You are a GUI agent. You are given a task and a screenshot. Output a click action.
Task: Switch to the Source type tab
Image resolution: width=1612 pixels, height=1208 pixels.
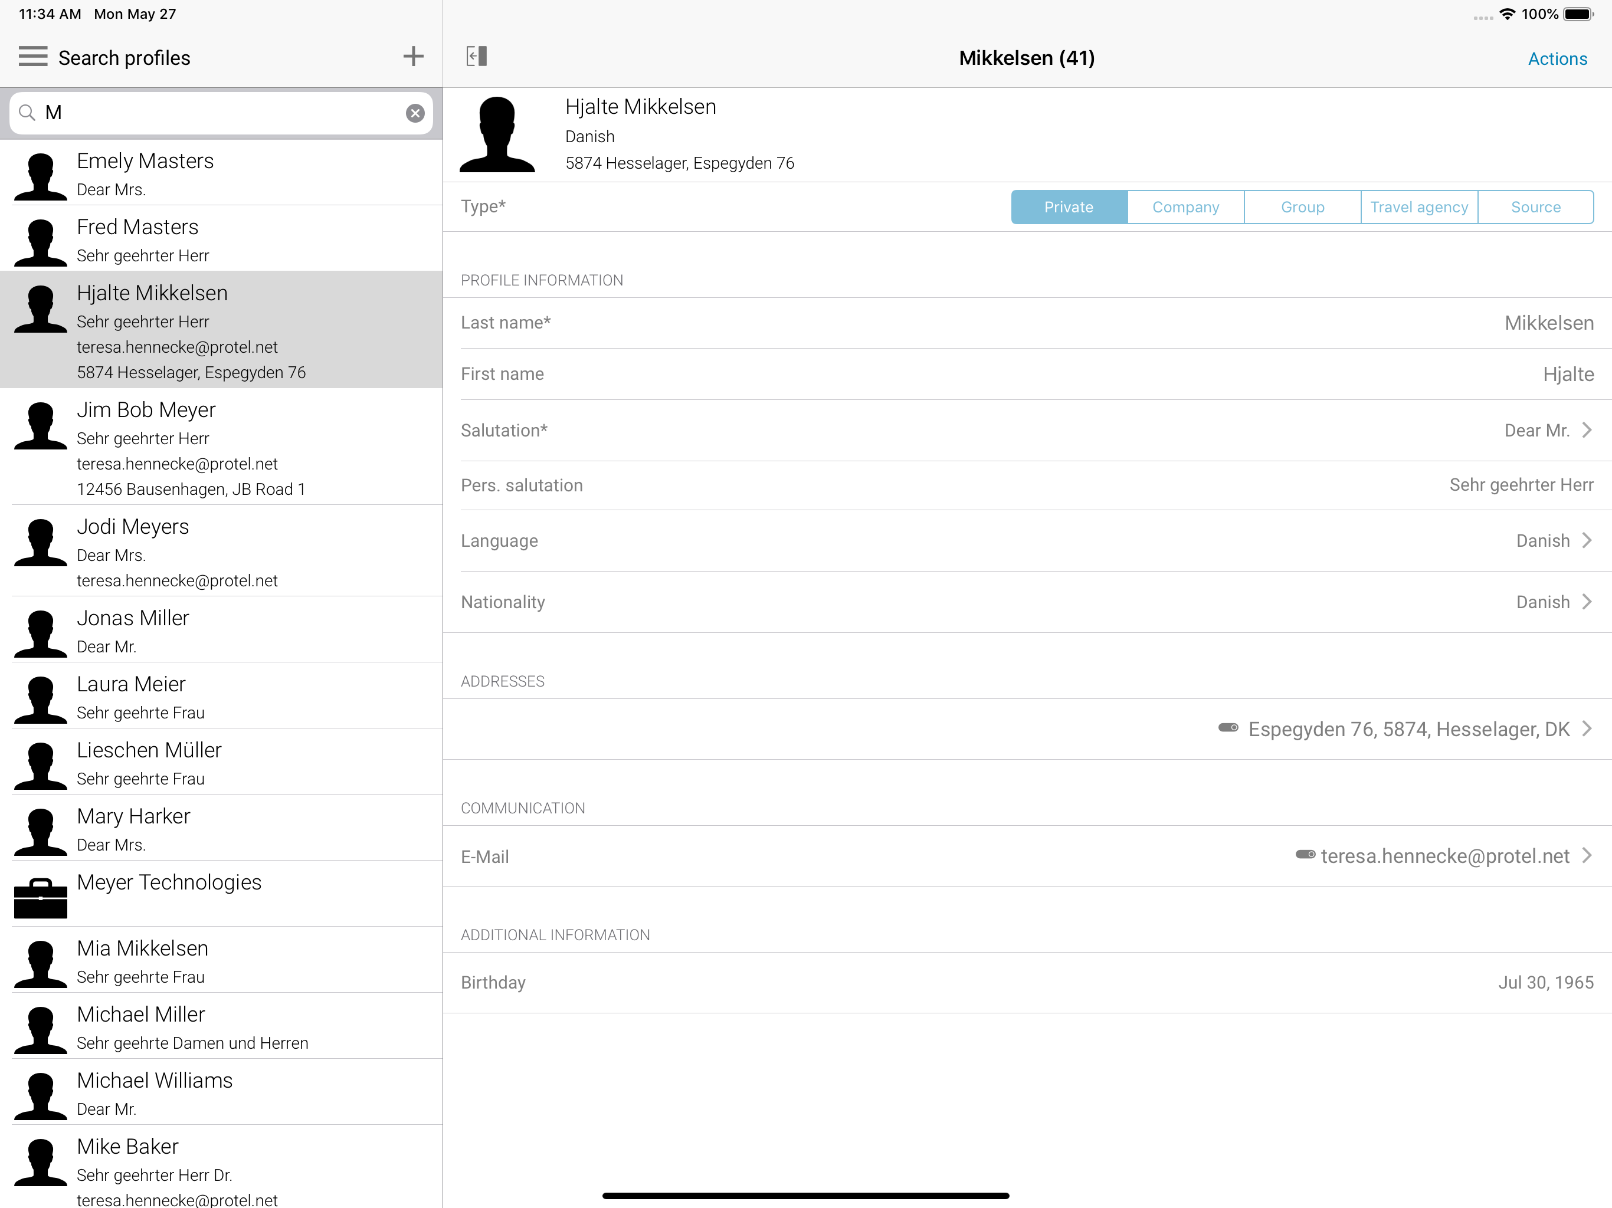point(1535,208)
